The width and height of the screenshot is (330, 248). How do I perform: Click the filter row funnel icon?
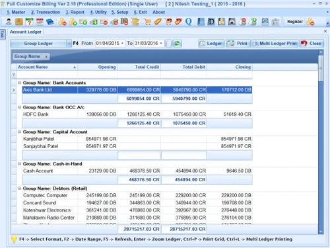[14, 75]
